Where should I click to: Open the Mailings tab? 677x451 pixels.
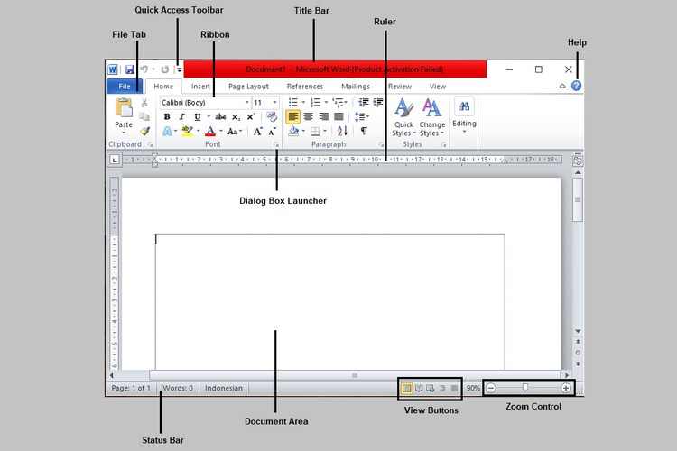(356, 87)
